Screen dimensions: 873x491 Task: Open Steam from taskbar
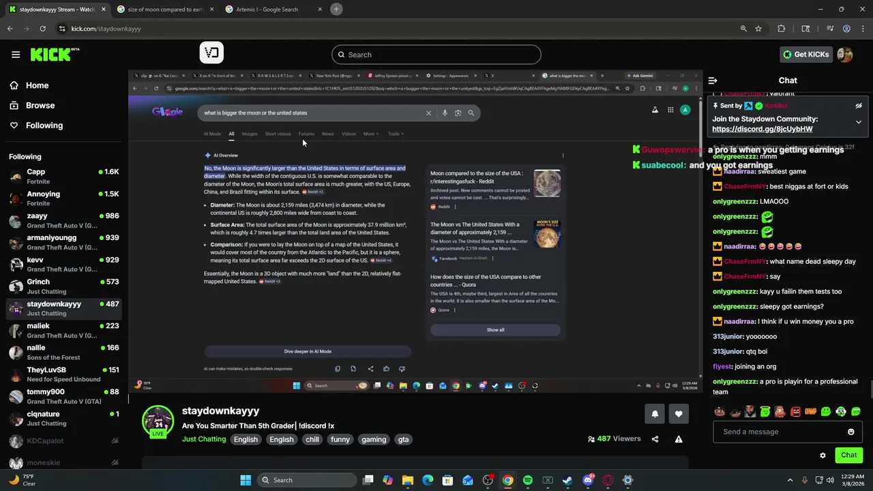pos(567,480)
